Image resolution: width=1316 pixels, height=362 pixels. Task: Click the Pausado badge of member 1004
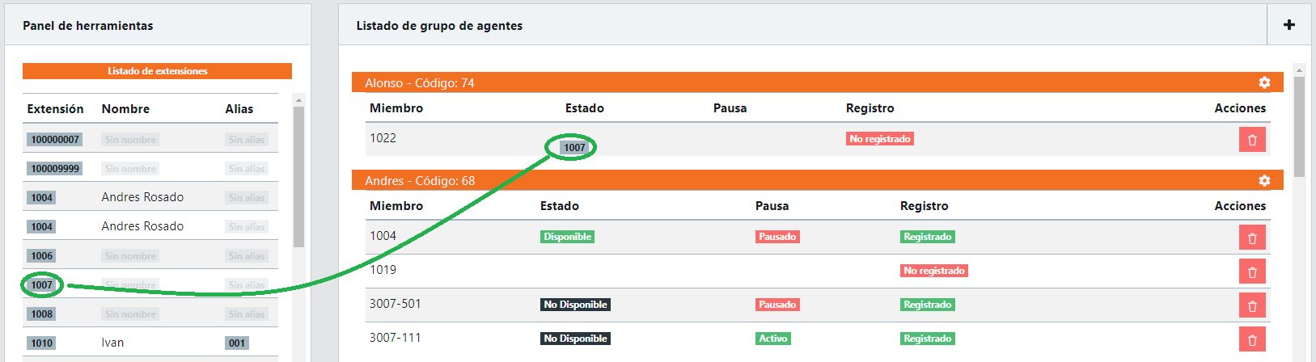click(x=776, y=237)
